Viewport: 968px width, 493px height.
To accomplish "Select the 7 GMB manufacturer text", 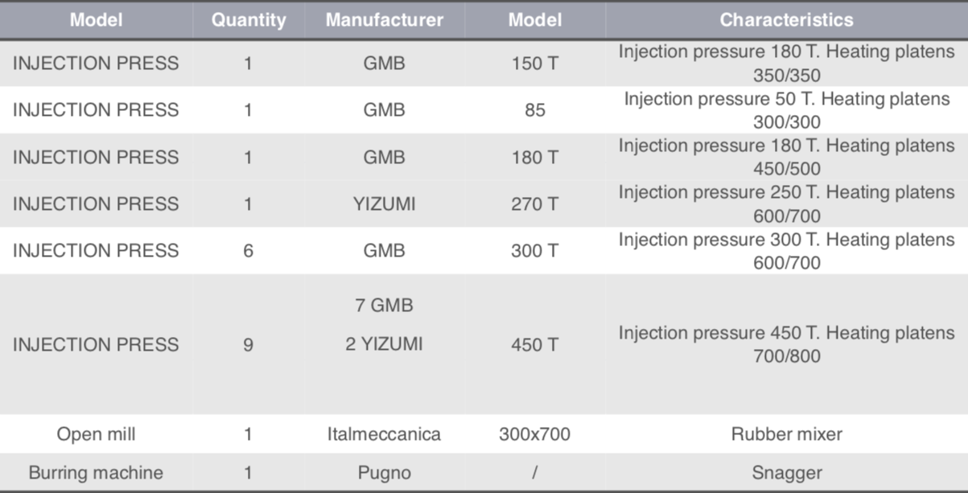I will click(384, 306).
